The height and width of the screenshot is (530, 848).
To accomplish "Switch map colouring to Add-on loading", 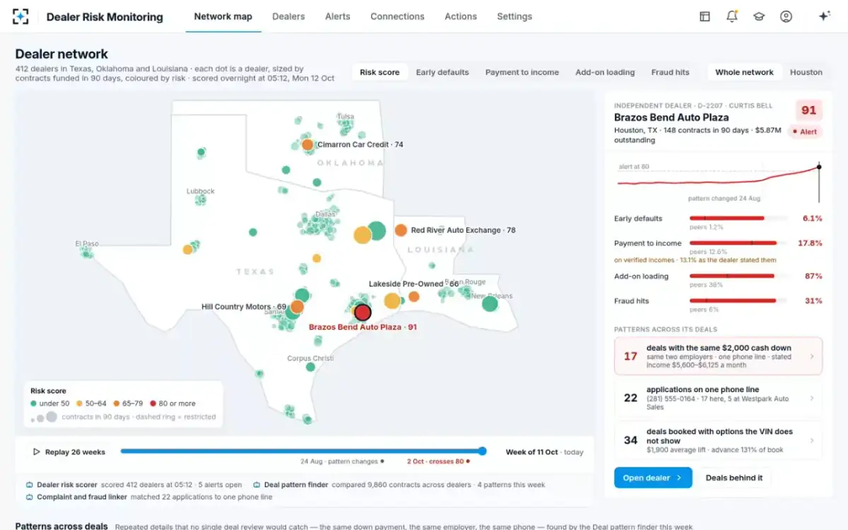I will (x=605, y=72).
